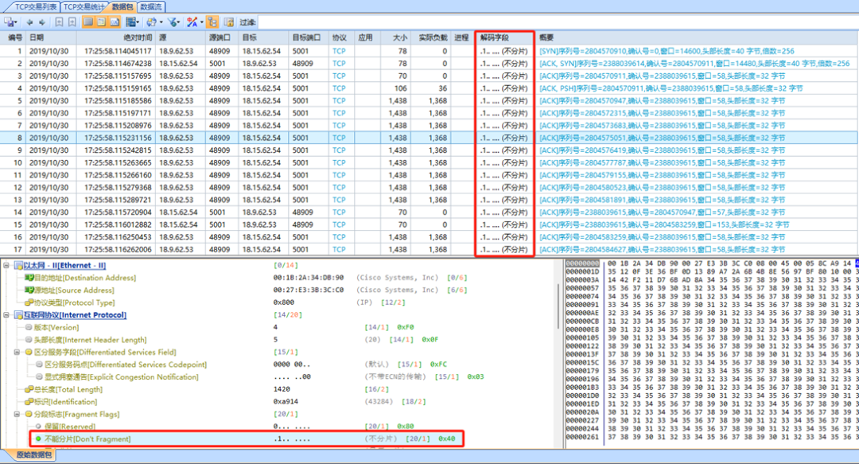
Task: Switch to the 数据流 tab
Action: (151, 6)
